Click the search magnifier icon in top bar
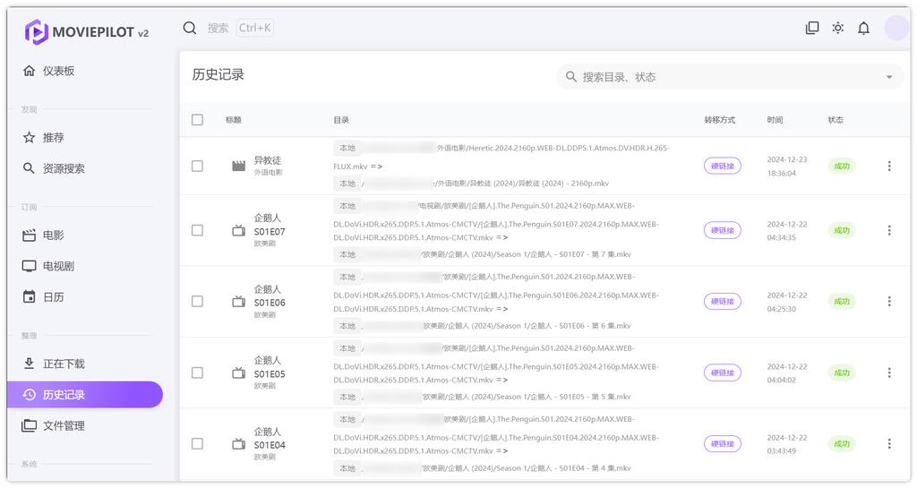This screenshot has height=488, width=917. [x=190, y=28]
